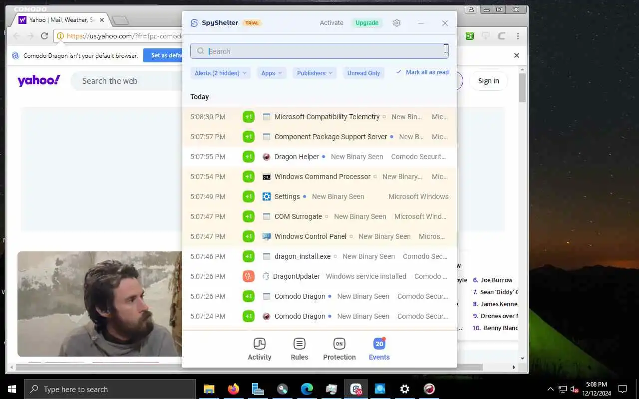This screenshot has width=639, height=399.
Task: Click the Settings event gear icon
Action: click(267, 197)
